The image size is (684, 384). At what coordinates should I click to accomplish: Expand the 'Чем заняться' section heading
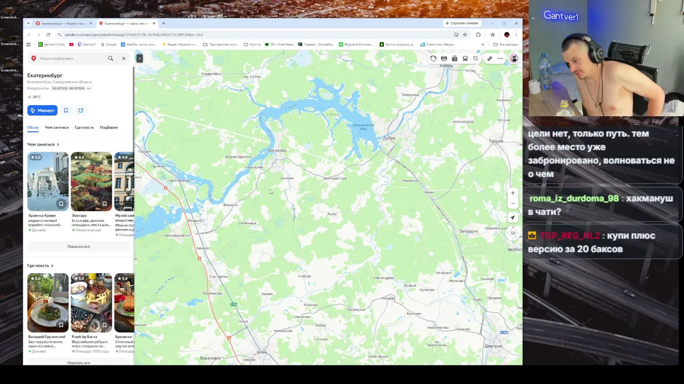pos(43,145)
